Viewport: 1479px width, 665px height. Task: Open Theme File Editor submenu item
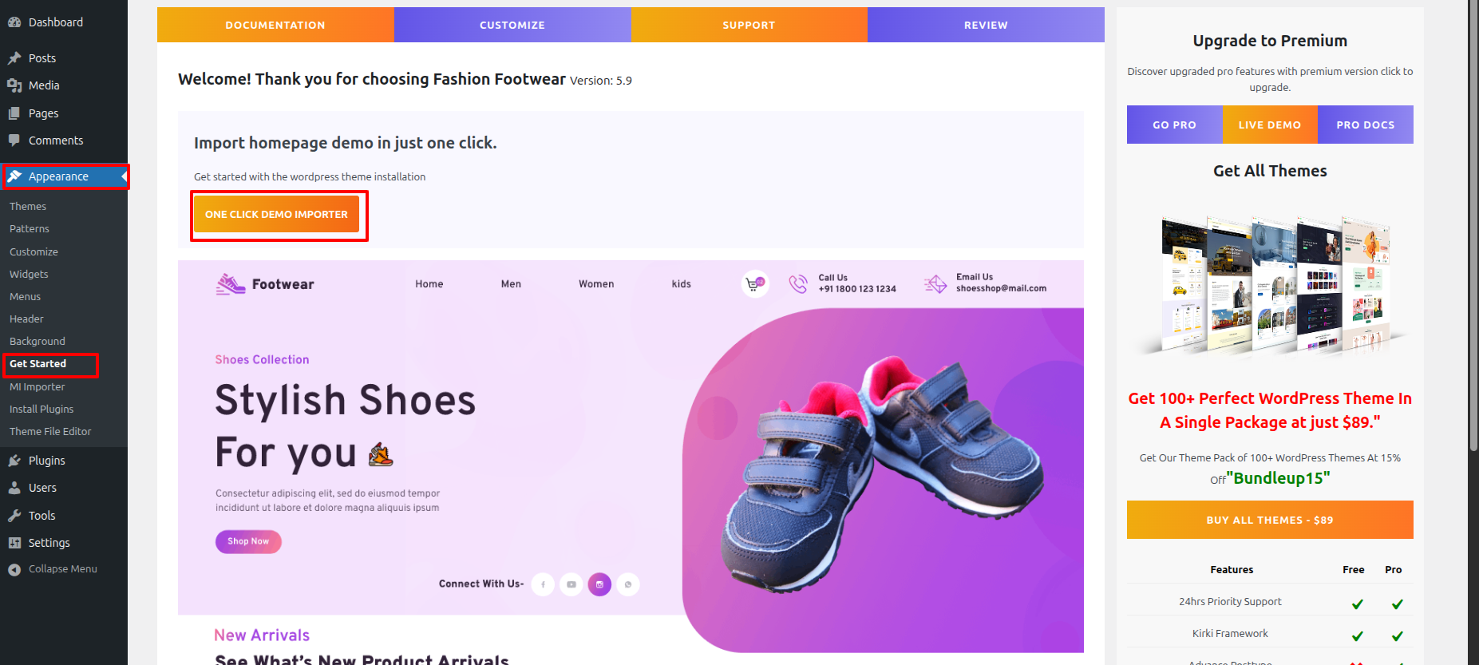tap(50, 432)
